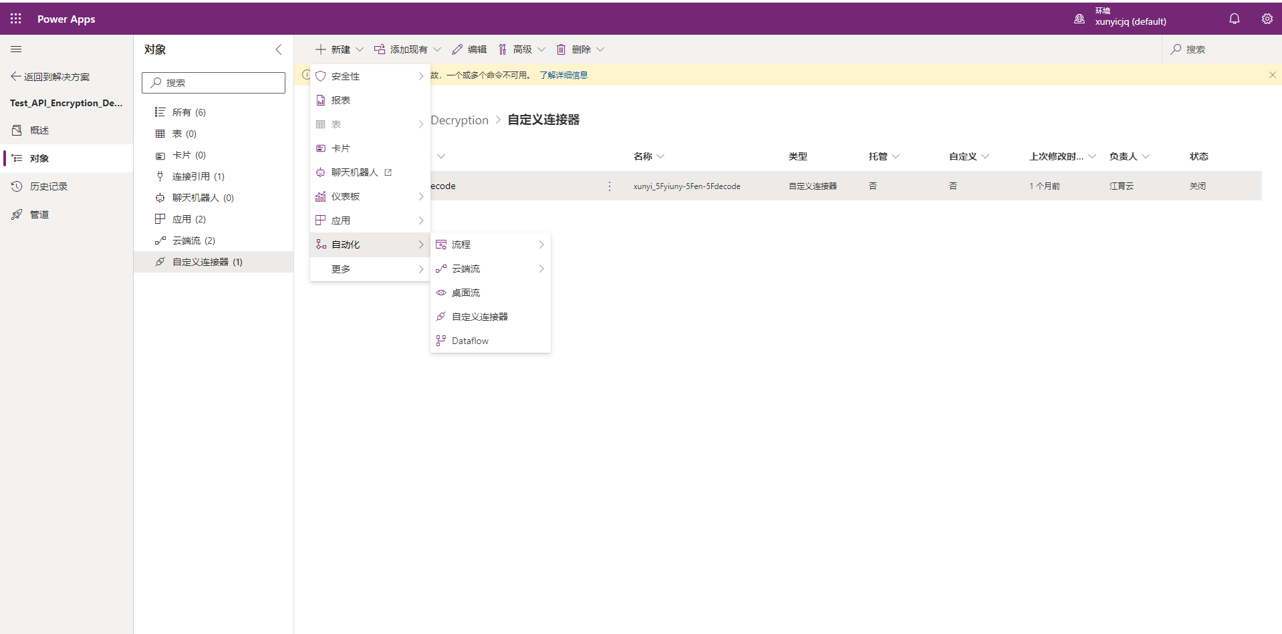Select 云端流 (2) in objects tree
1282x634 pixels.
tap(193, 241)
